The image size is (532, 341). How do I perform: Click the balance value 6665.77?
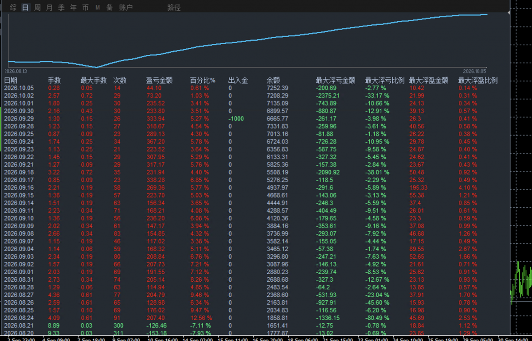[277, 119]
